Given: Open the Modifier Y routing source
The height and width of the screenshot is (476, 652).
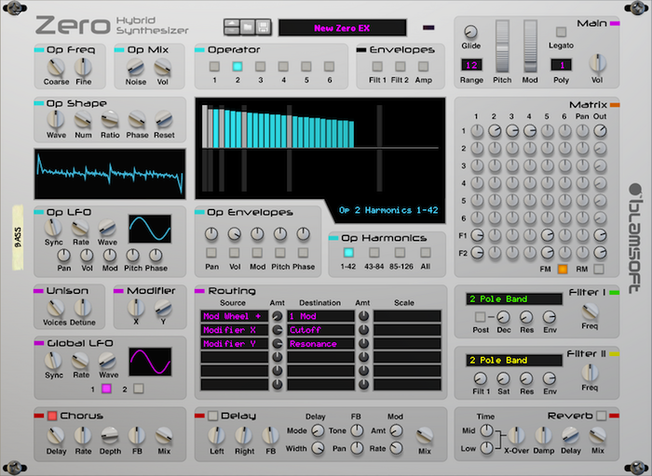Looking at the screenshot, I should pyautogui.click(x=235, y=344).
